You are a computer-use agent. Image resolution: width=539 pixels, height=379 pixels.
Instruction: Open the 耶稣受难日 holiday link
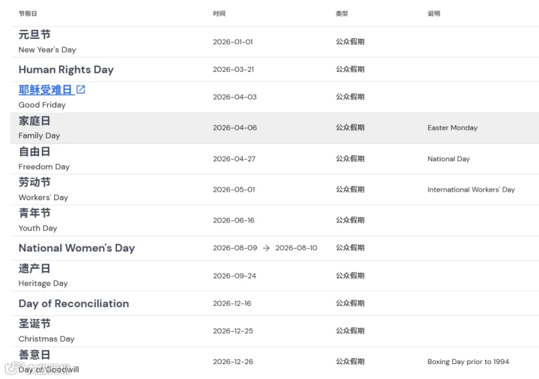[45, 90]
